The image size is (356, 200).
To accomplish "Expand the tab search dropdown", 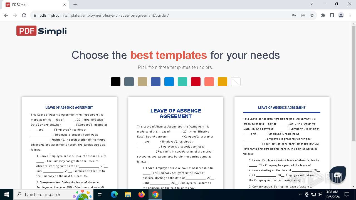I will pyautogui.click(x=311, y=4).
